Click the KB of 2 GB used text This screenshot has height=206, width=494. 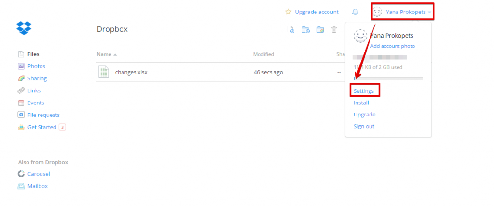[x=378, y=67]
